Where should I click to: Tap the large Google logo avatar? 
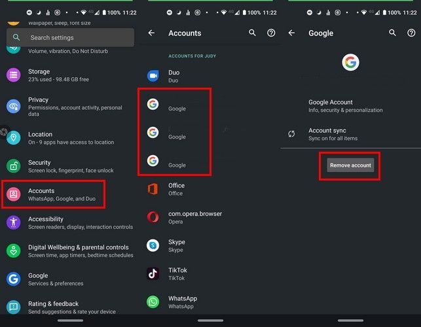350,62
